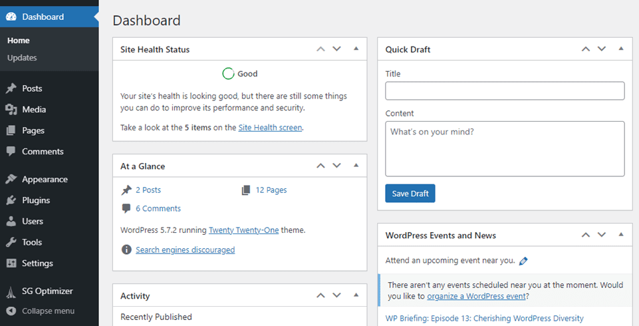
Task: Select the Dashboard menu label
Action: pyautogui.click(x=43, y=17)
